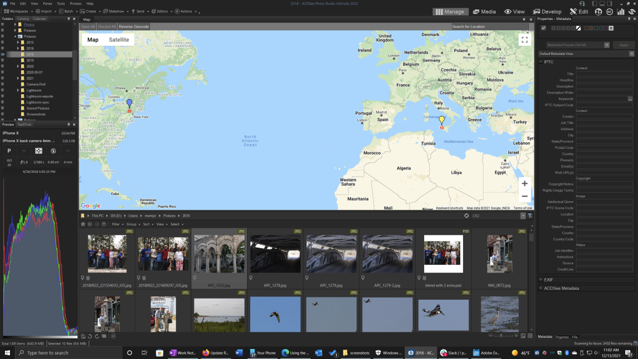Switch to Develop mode

click(547, 12)
